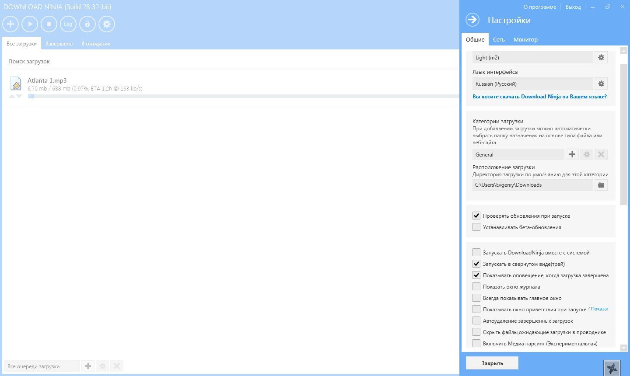
Task: Click the lock icon in toolbar
Action: coord(87,24)
